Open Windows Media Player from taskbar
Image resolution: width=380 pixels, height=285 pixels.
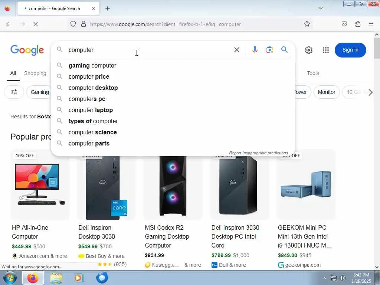(79, 278)
